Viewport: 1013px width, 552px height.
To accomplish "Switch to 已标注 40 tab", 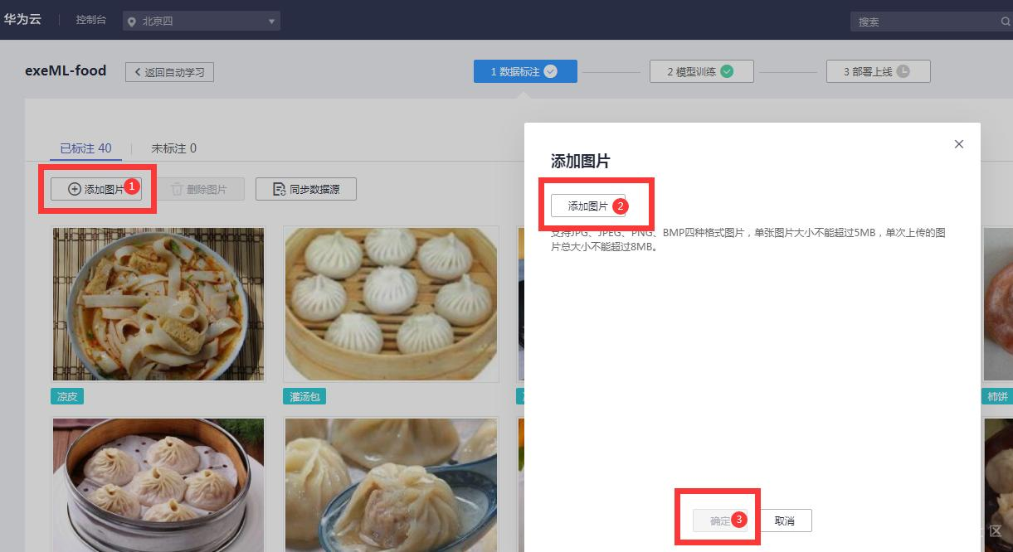I will tap(85, 148).
